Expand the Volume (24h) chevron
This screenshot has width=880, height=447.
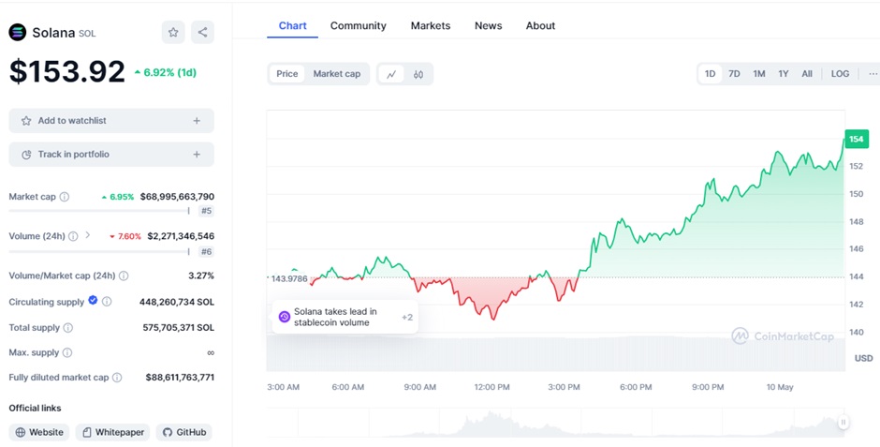click(x=88, y=235)
